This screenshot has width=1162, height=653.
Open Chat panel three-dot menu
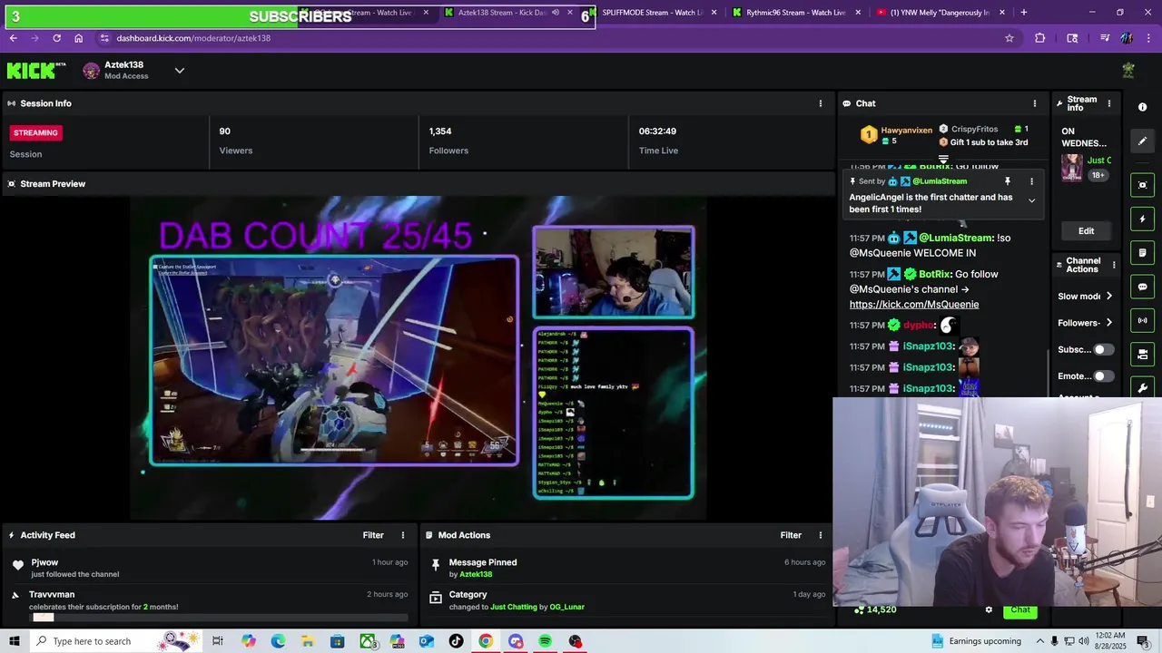tap(1034, 103)
